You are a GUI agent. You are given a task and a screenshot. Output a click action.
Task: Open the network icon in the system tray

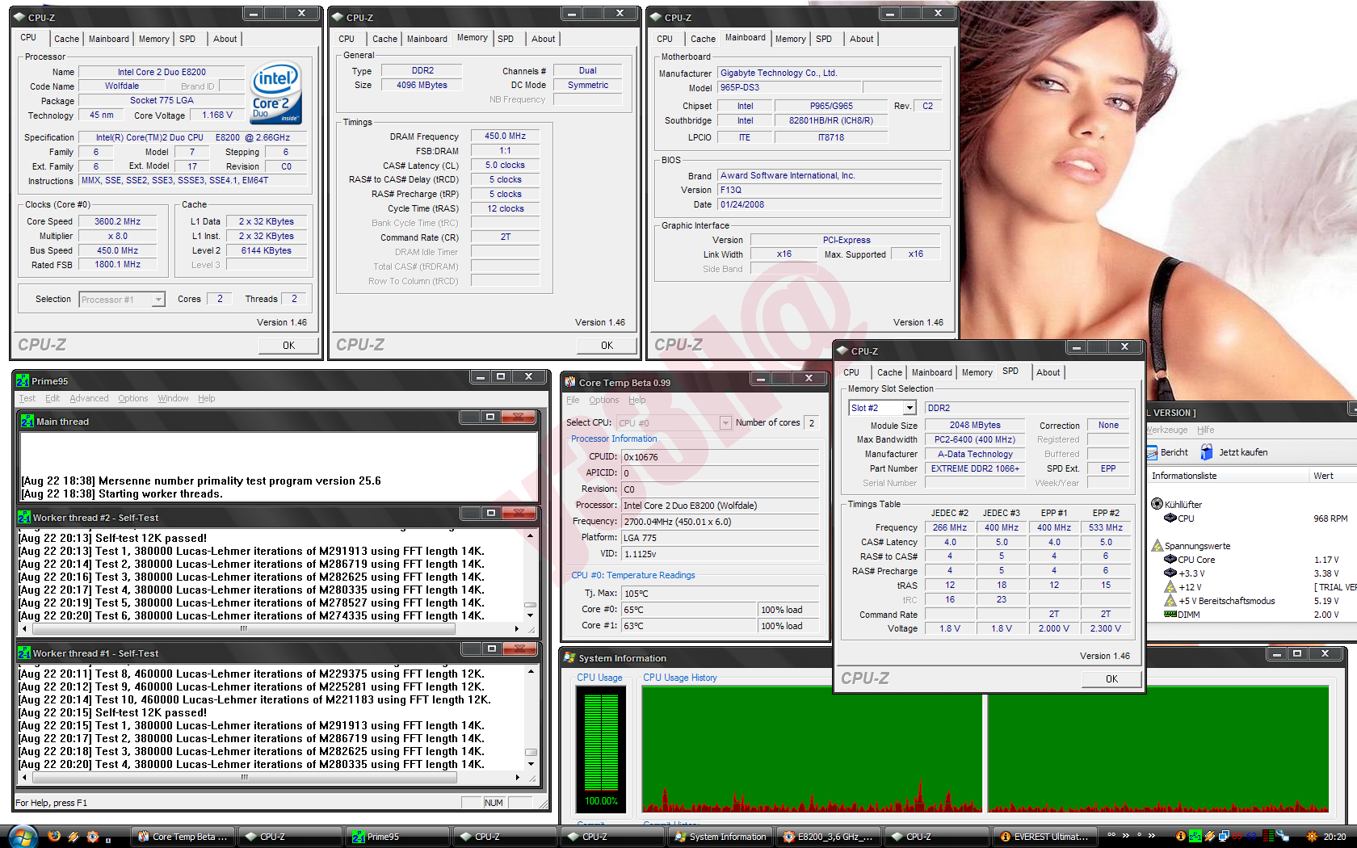[1224, 837]
